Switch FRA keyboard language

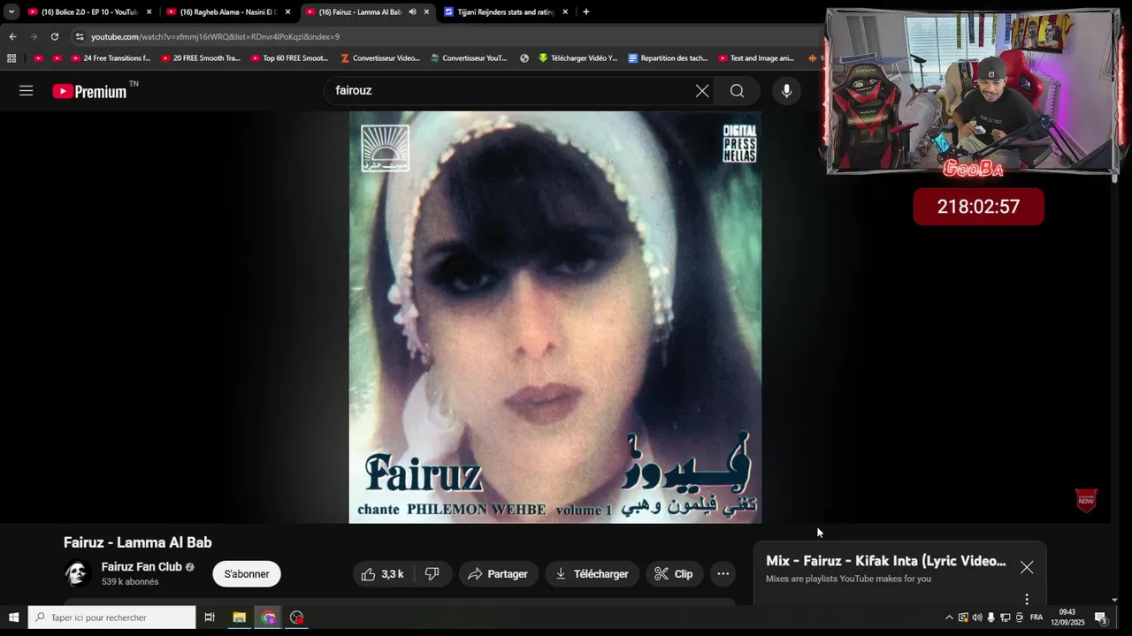[x=1036, y=617]
